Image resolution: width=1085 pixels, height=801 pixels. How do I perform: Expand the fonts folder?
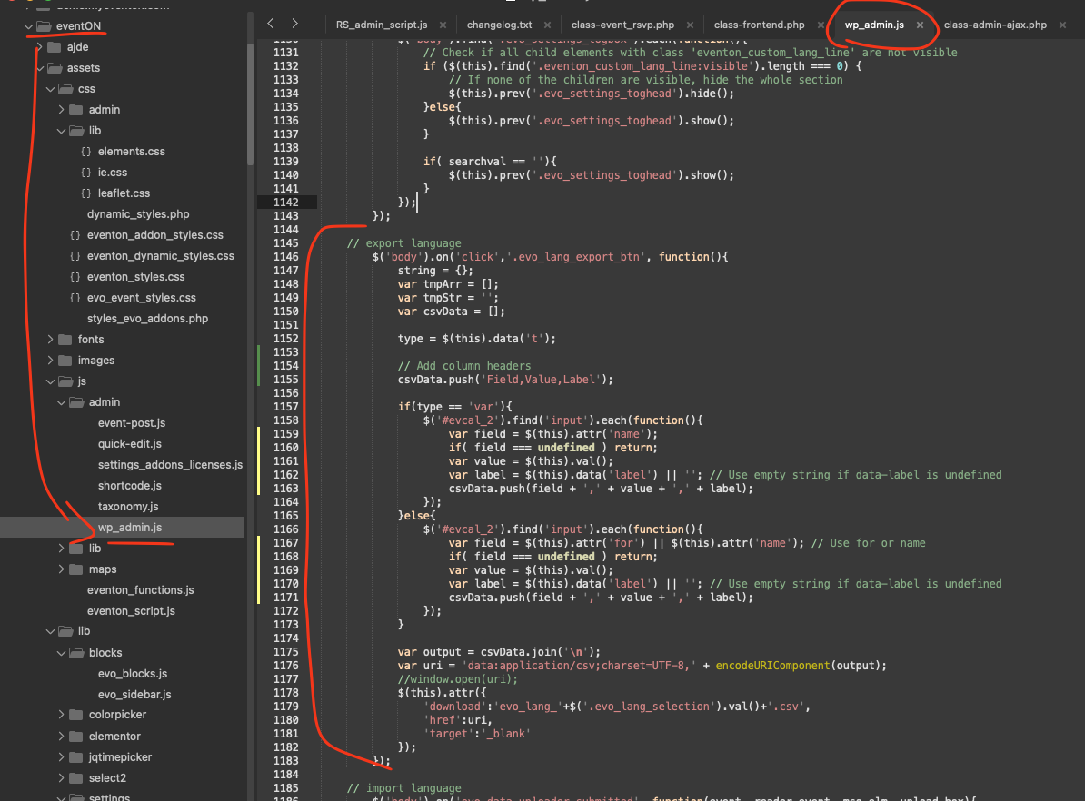50,340
